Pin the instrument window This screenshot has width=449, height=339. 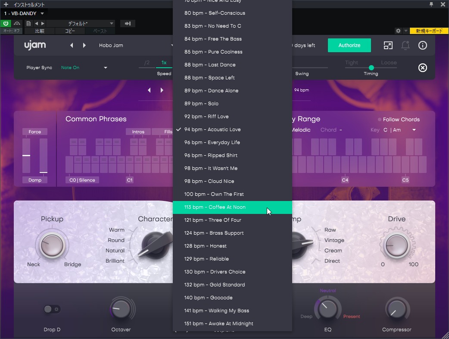431,4
